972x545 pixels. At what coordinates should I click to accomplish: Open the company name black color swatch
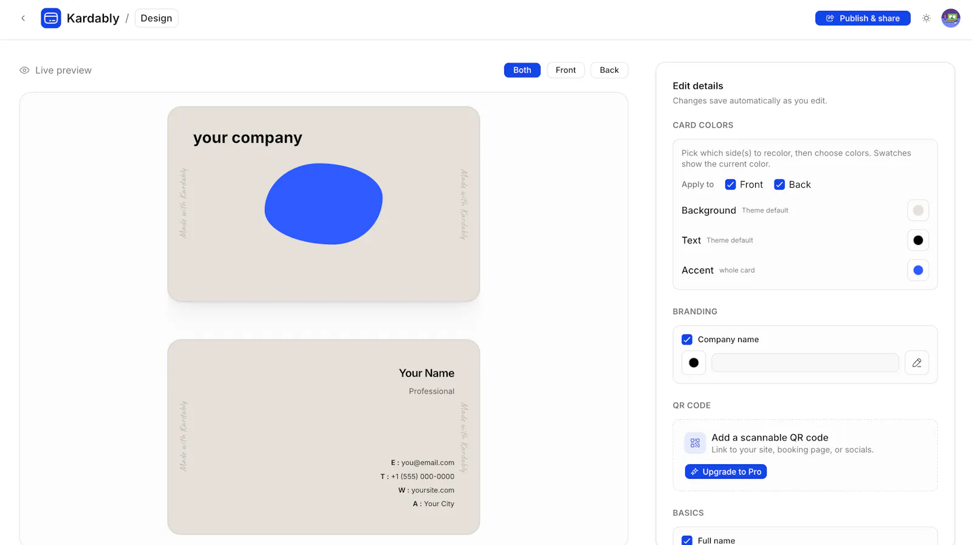click(694, 363)
